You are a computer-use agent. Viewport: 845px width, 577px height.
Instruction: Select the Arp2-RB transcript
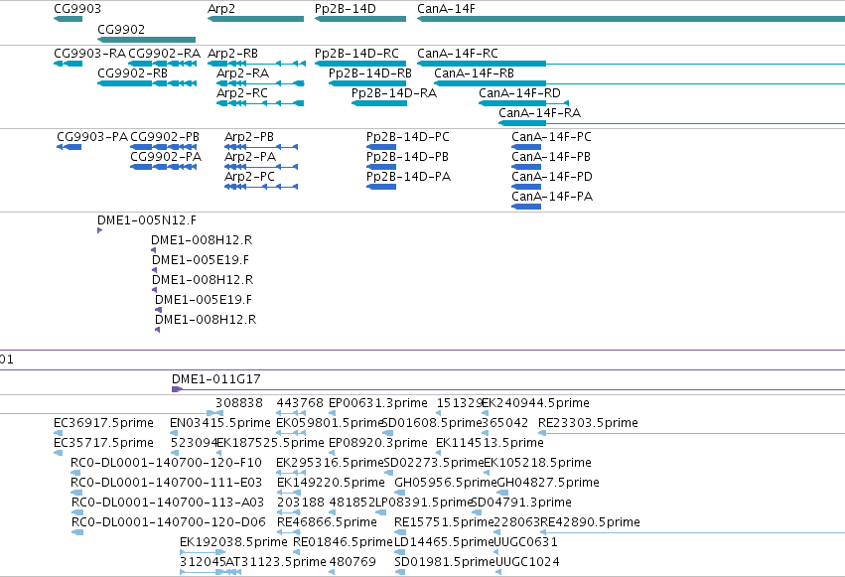[x=256, y=64]
